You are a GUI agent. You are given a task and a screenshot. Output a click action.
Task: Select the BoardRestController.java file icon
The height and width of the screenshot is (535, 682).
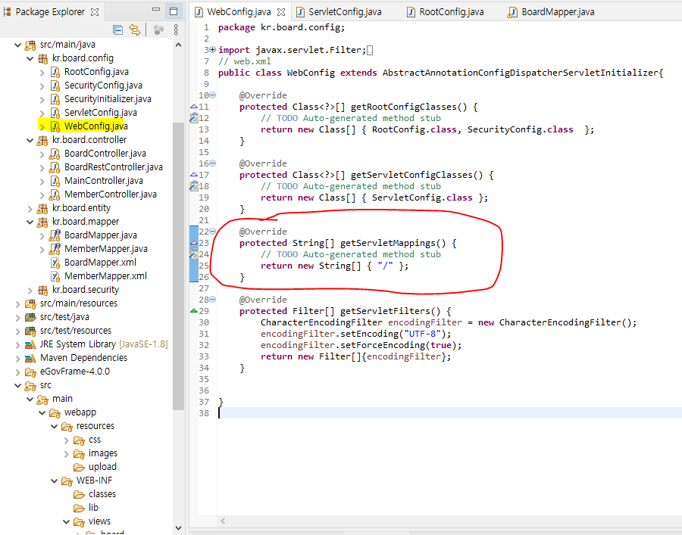tap(55, 167)
